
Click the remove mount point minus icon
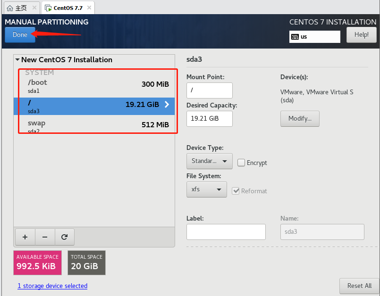(x=45, y=237)
